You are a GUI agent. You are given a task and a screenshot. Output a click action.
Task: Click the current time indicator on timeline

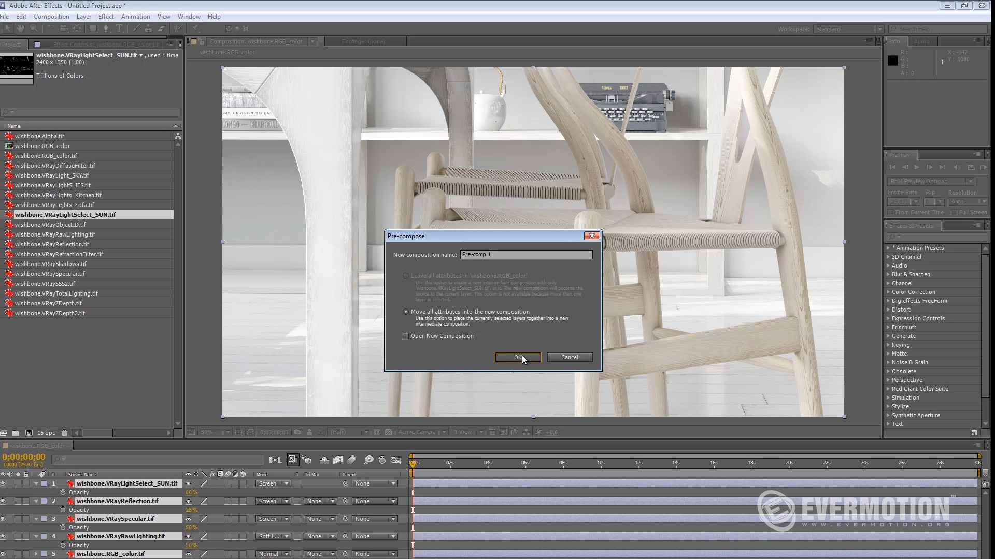[x=413, y=463]
